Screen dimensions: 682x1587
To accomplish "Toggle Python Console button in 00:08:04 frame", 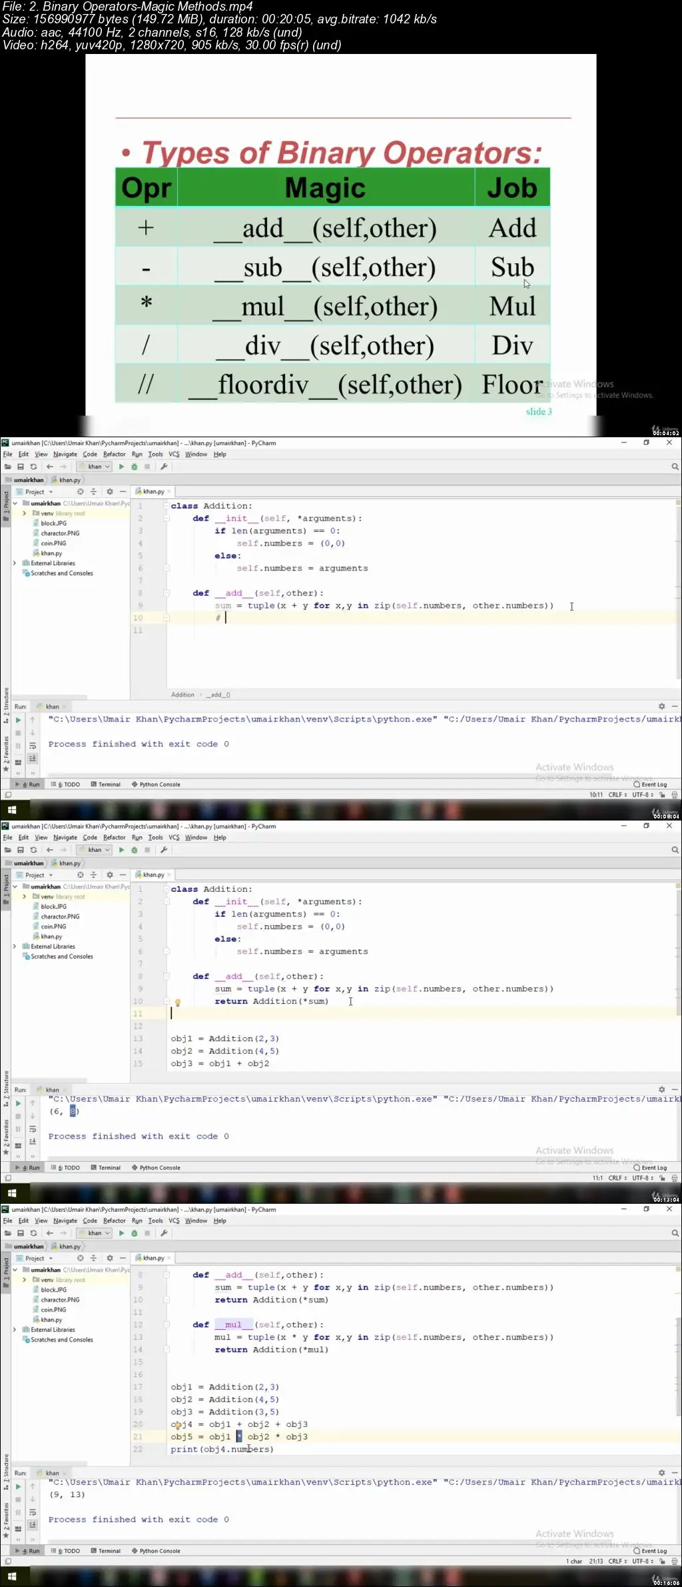I will pyautogui.click(x=156, y=785).
